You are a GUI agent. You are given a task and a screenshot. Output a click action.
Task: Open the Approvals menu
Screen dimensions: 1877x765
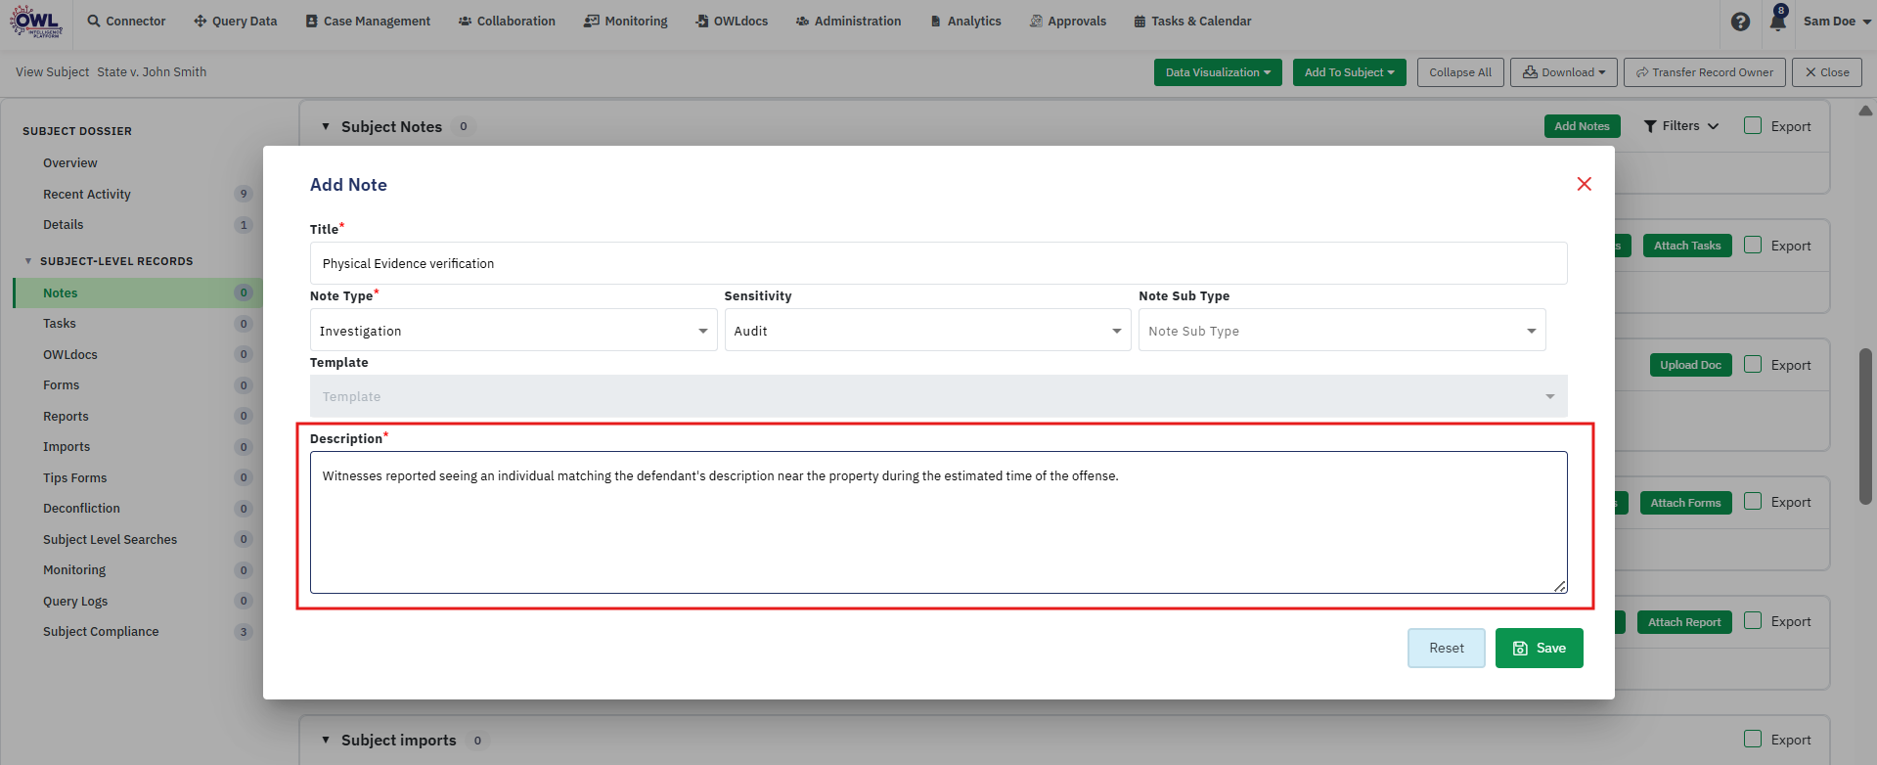tap(1068, 21)
